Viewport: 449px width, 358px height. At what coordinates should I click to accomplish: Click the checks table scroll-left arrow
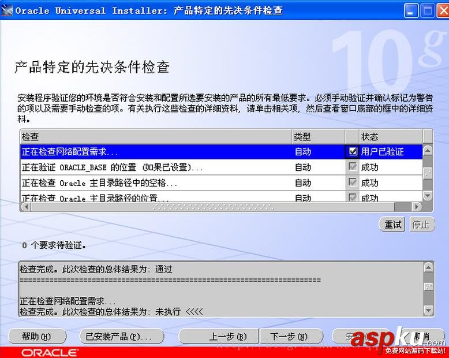(x=26, y=207)
